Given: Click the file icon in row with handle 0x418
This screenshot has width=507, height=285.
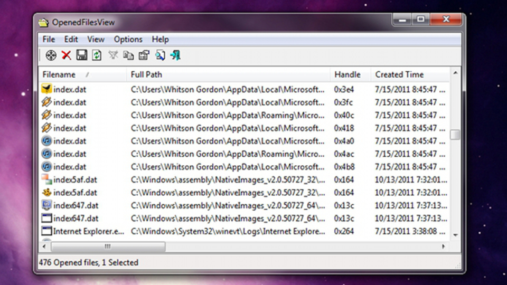Looking at the screenshot, I should tap(46, 128).
